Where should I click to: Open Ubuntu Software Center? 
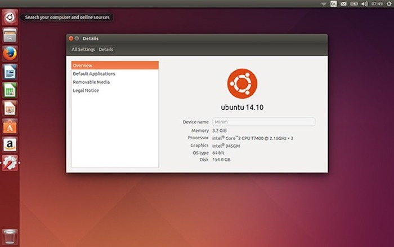point(10,126)
